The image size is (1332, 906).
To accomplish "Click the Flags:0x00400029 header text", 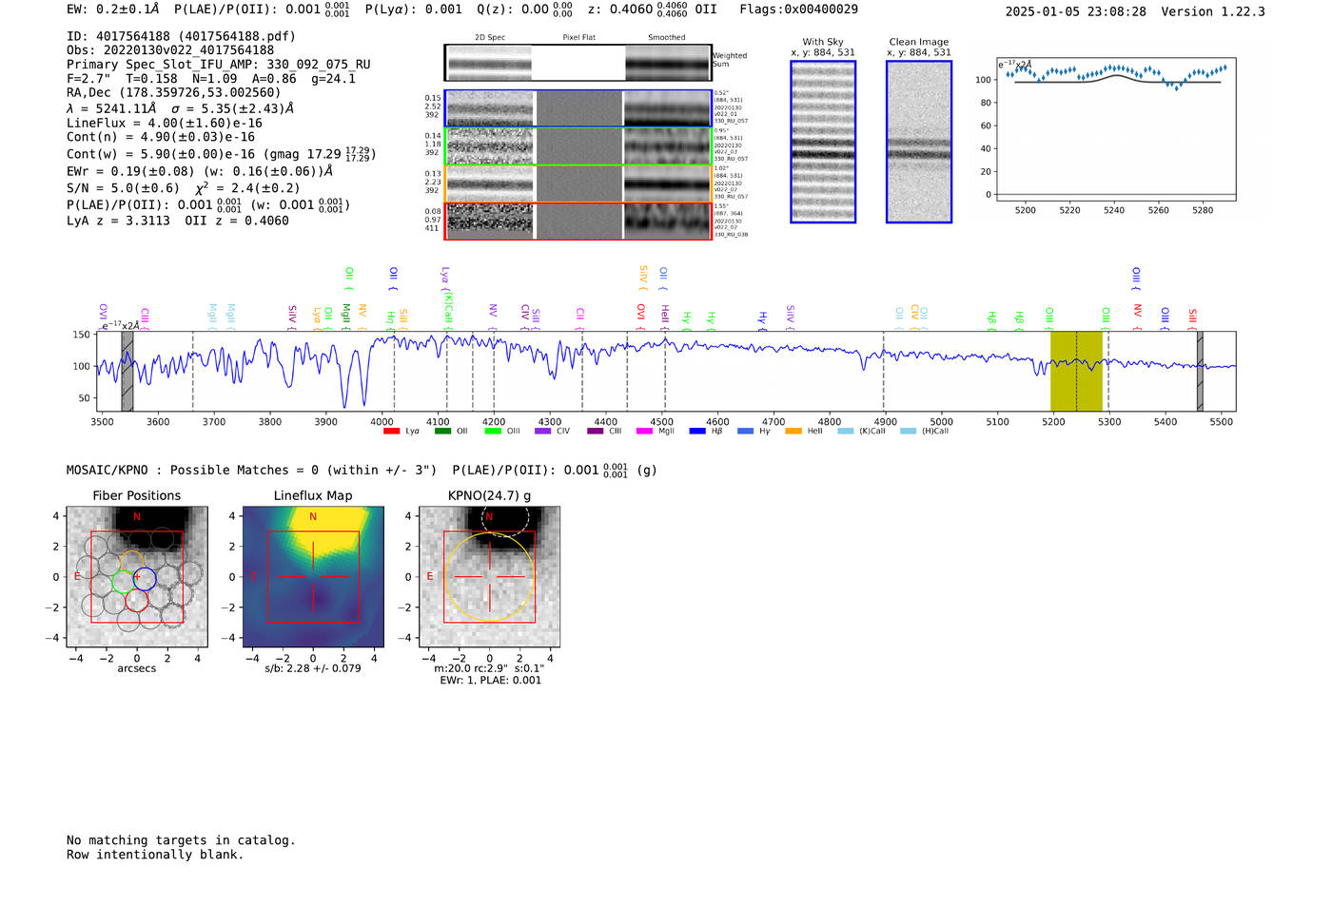I will pyautogui.click(x=798, y=10).
